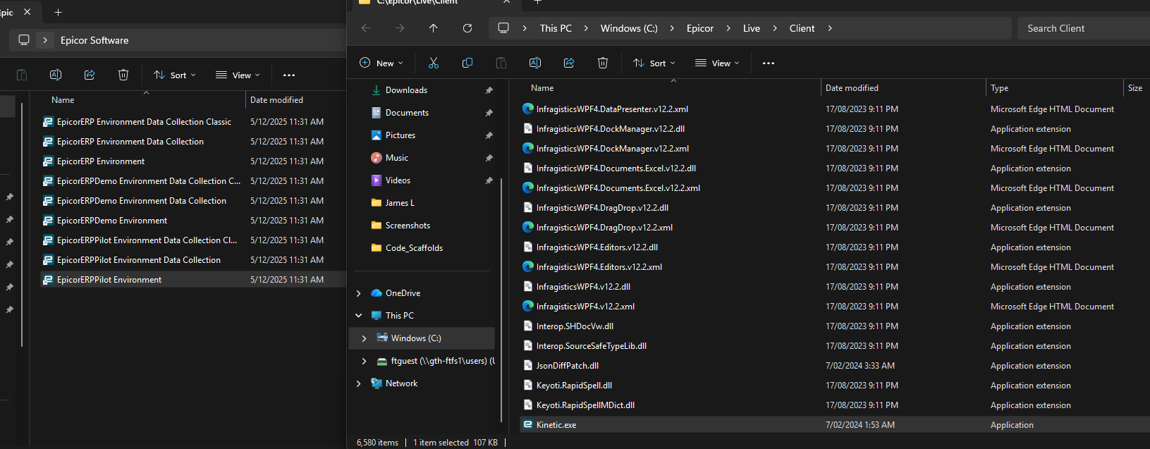Unpin Pictures using its pin icon
1150x449 pixels.
coord(489,135)
